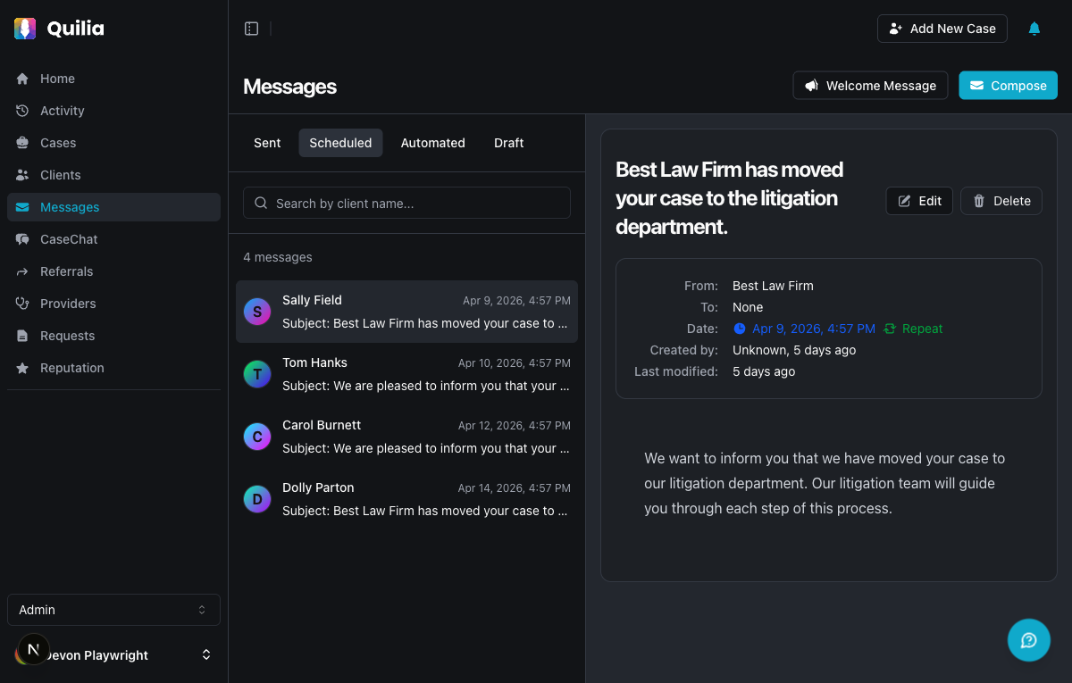Click the speaker icon on Welcome Message
This screenshot has height=683, width=1072.
tap(811, 85)
